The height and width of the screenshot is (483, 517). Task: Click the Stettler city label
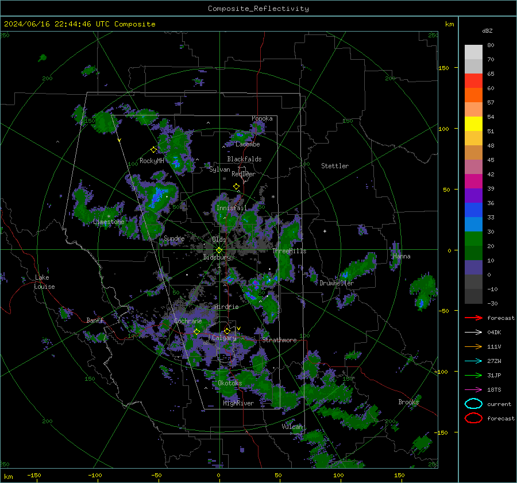[335, 166]
